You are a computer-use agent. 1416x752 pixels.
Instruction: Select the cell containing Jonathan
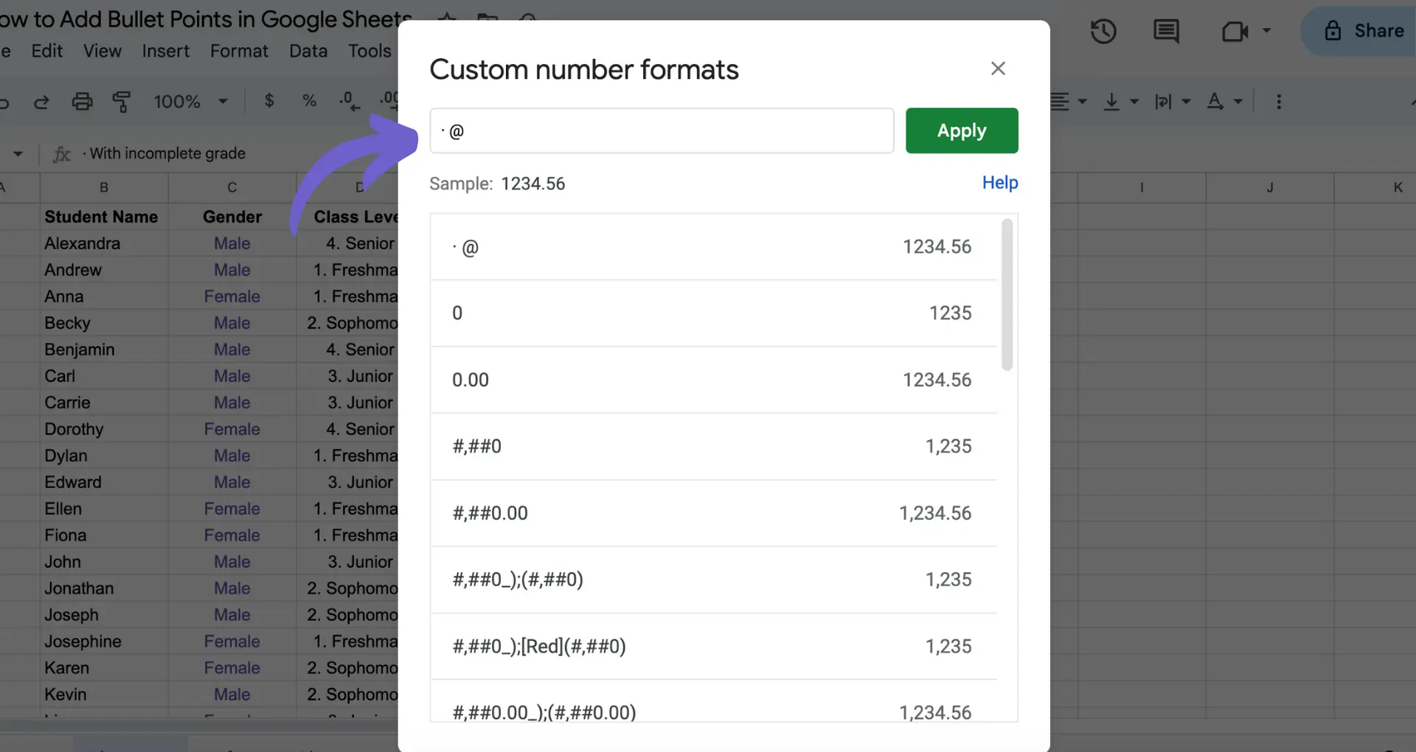(104, 588)
